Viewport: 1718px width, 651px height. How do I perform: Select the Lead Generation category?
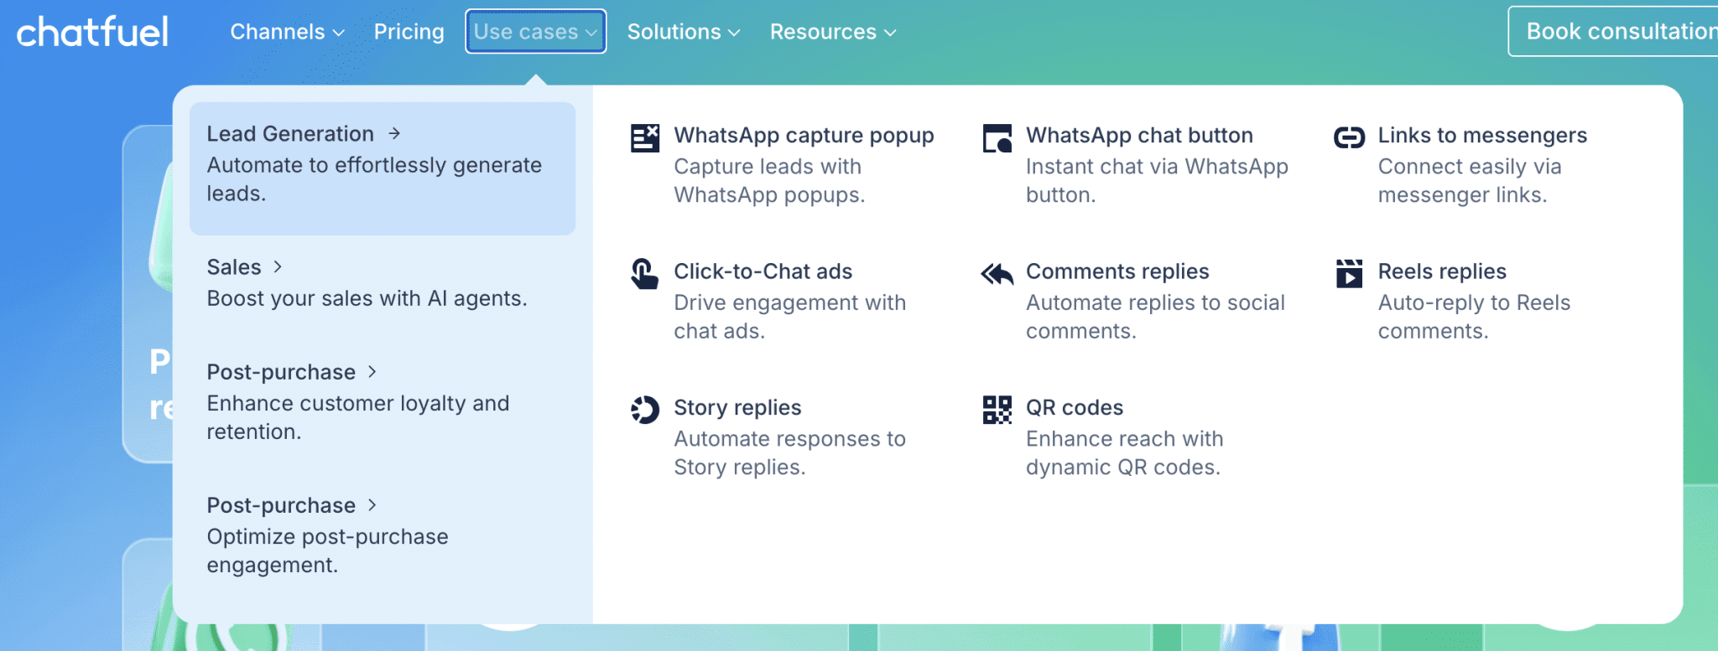pyautogui.click(x=383, y=168)
